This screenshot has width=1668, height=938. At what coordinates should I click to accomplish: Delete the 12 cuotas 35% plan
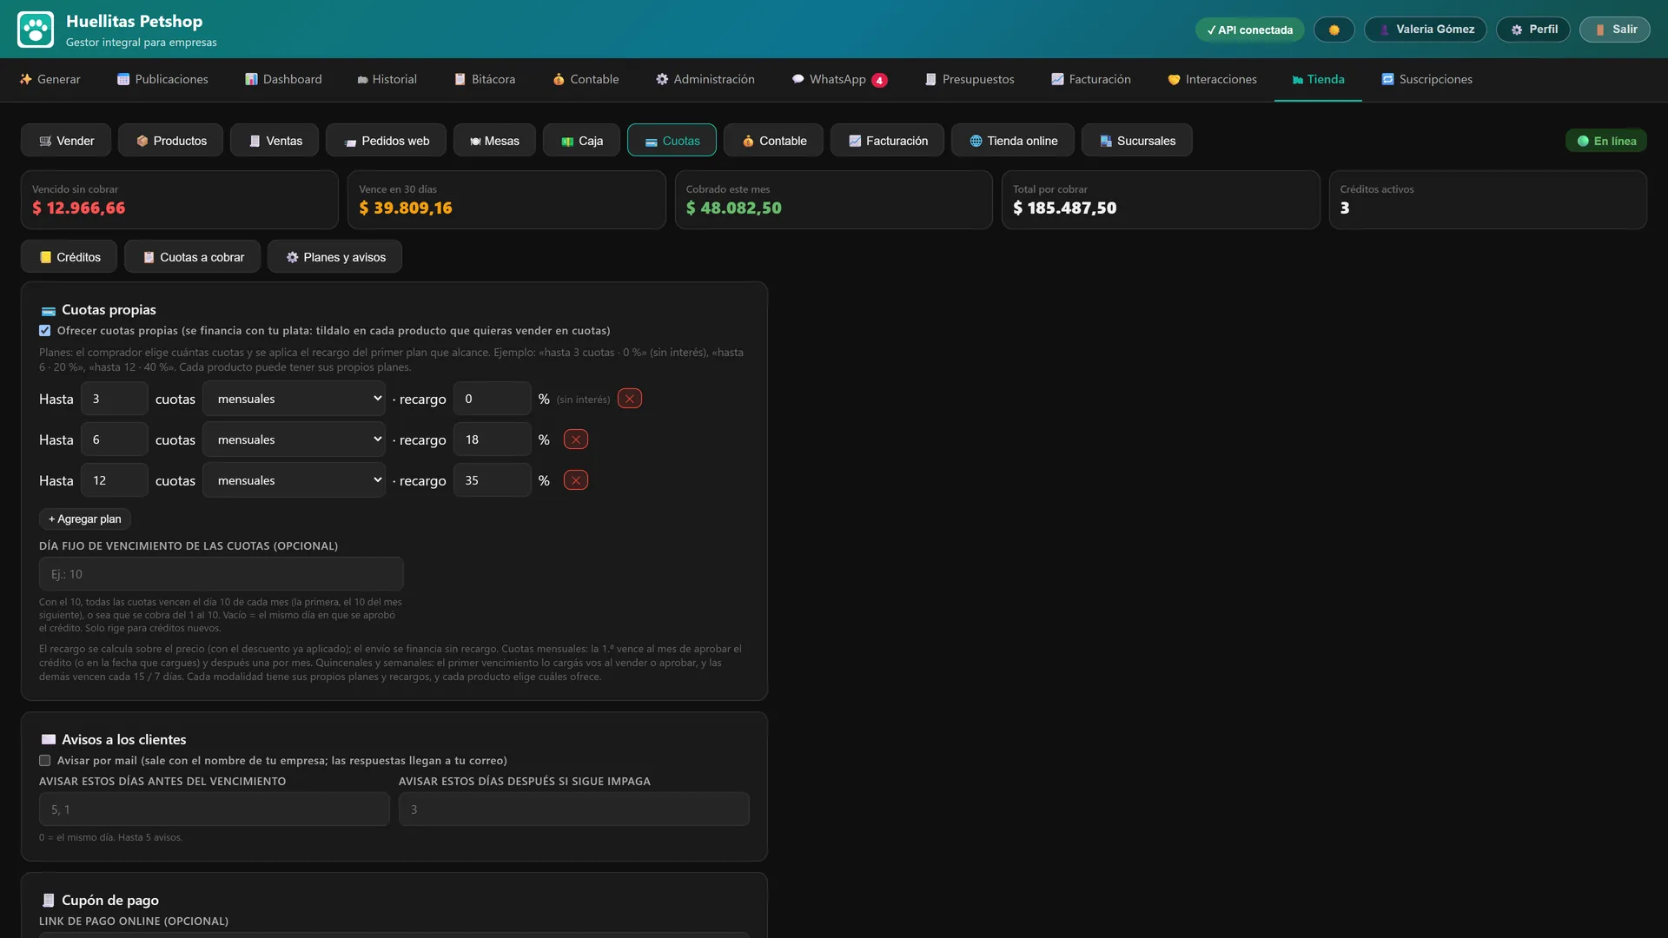(x=576, y=480)
